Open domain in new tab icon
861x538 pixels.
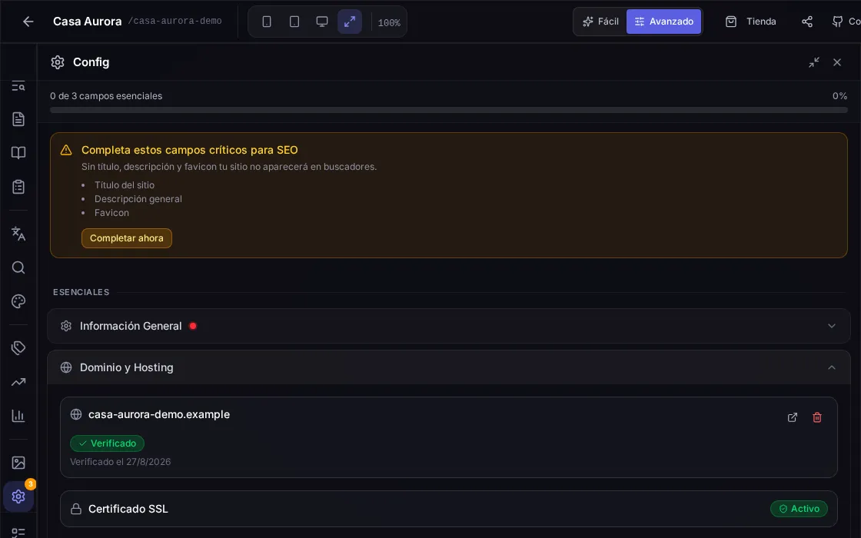pyautogui.click(x=793, y=417)
